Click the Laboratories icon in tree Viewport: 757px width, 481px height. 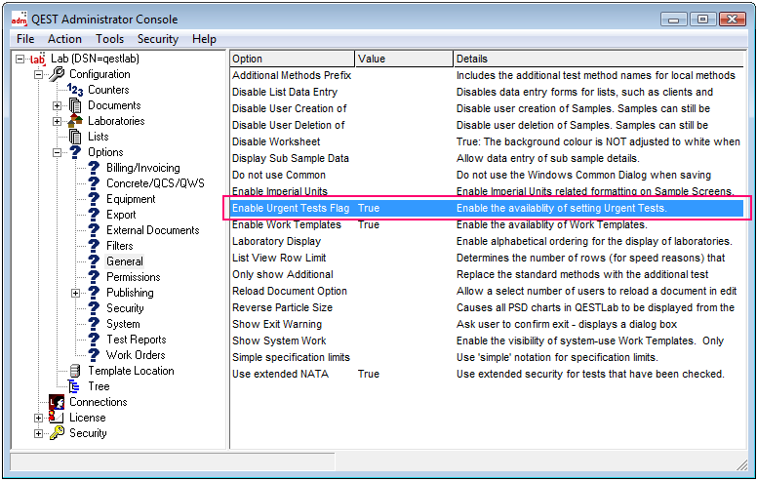click(75, 121)
